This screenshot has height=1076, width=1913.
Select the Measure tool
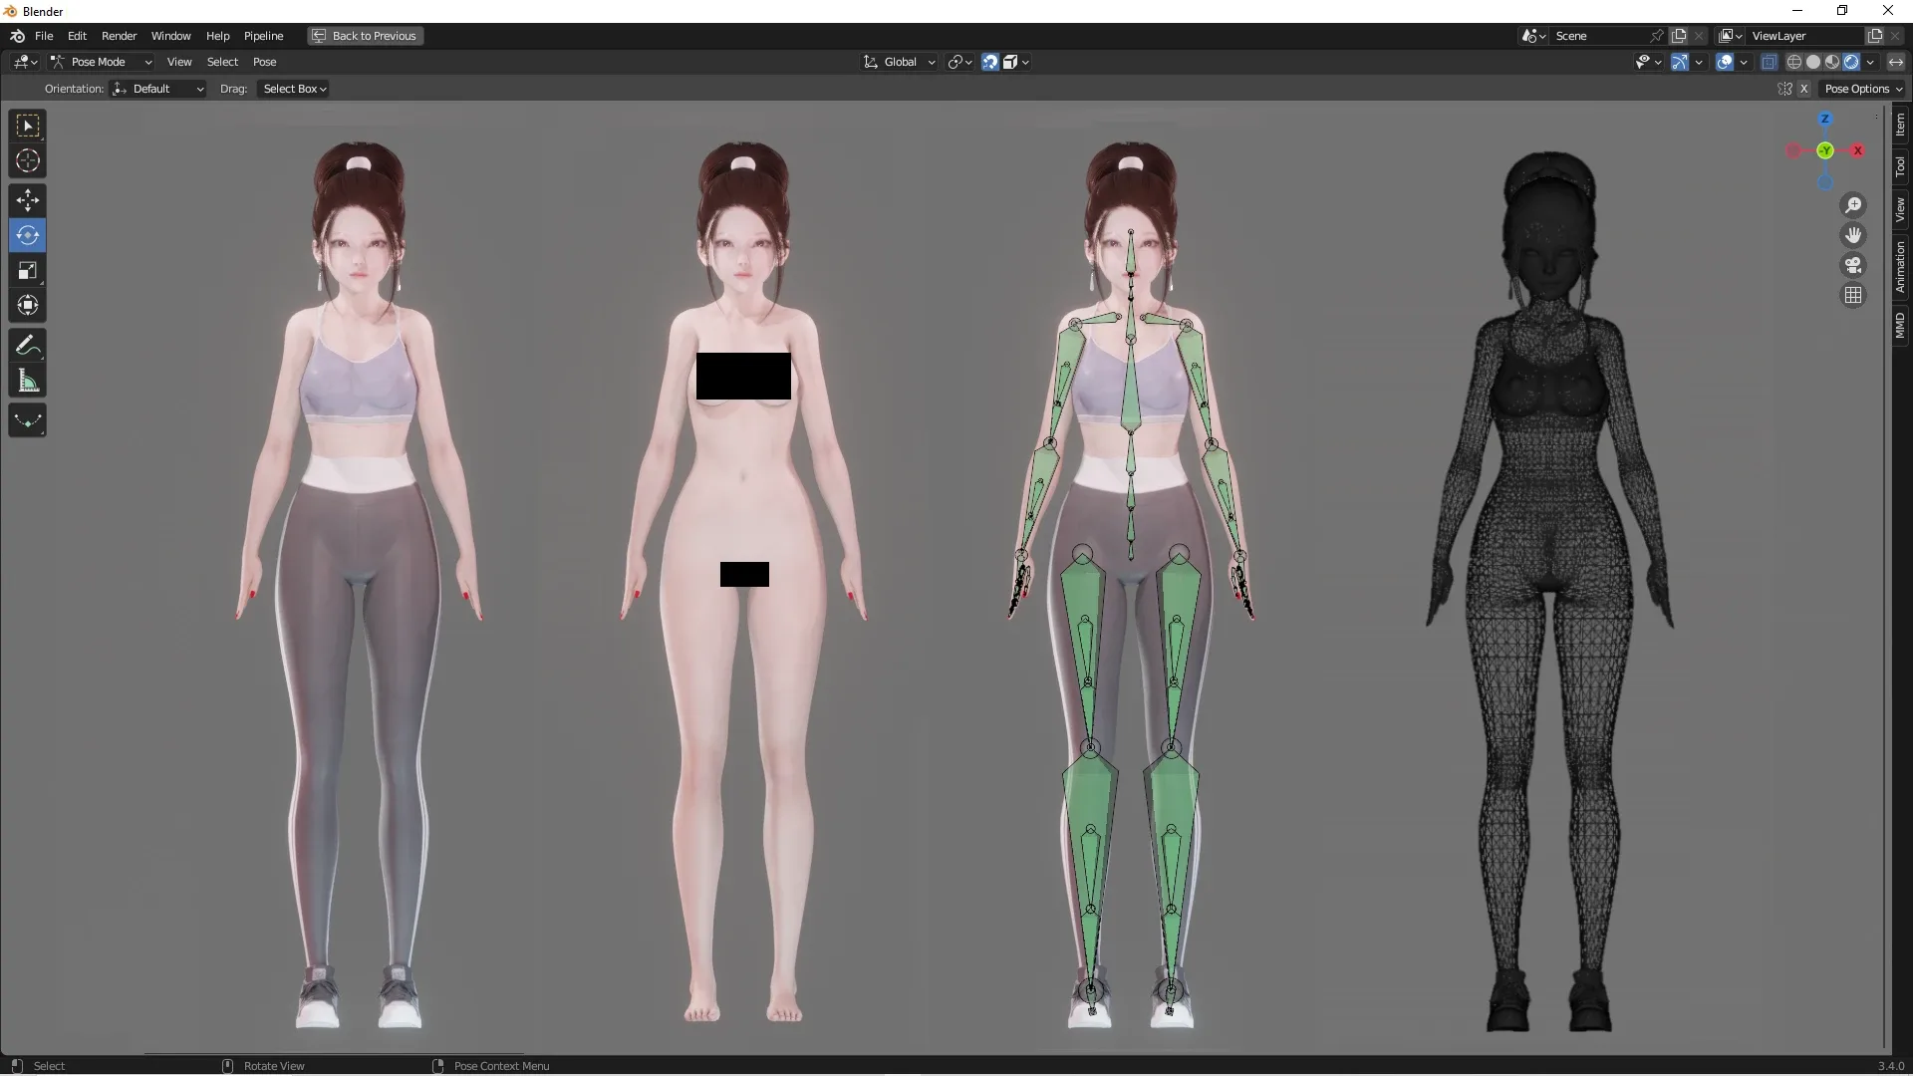pyautogui.click(x=27, y=380)
